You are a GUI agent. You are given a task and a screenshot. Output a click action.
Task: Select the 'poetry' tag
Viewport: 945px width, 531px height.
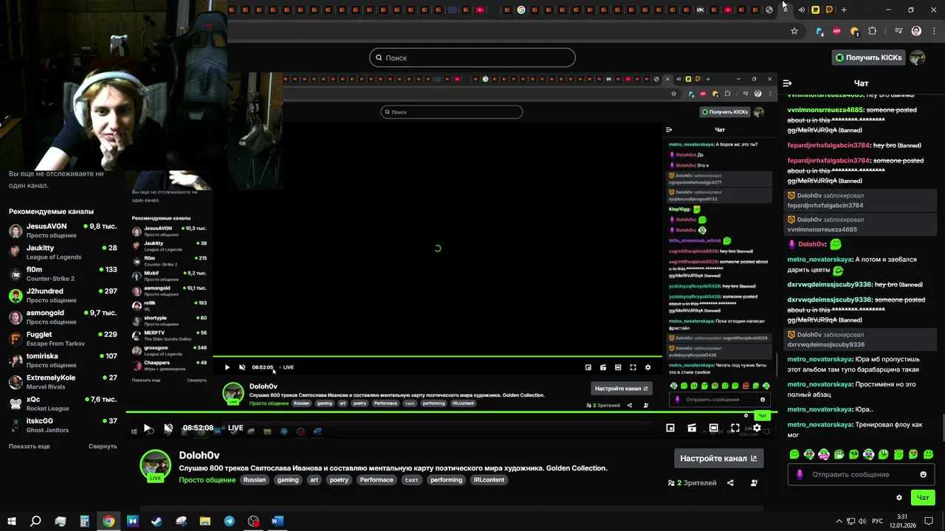point(339,480)
